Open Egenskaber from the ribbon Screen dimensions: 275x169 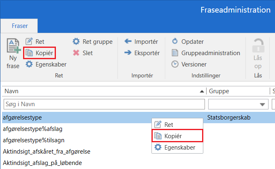coord(46,64)
